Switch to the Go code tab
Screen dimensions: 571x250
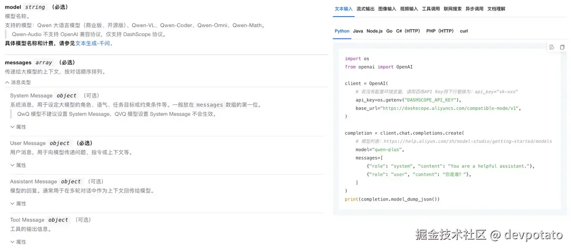(389, 31)
